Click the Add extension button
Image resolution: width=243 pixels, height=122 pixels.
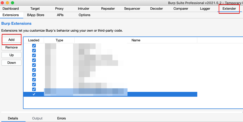click(x=11, y=40)
